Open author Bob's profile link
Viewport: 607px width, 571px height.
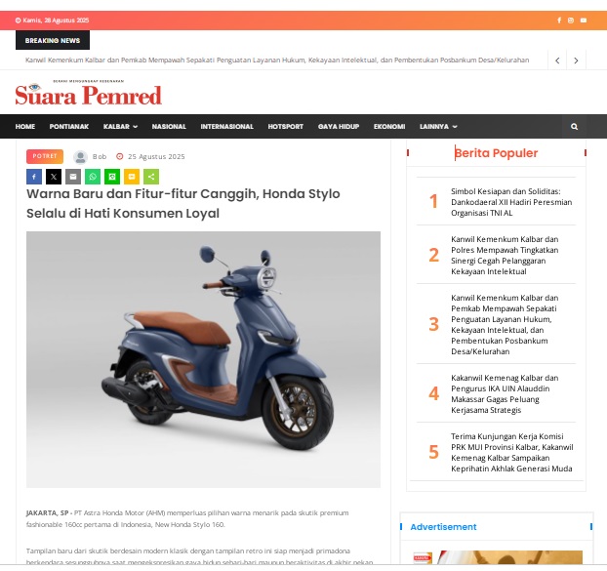click(100, 157)
